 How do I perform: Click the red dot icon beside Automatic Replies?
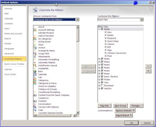[x=35, y=62]
